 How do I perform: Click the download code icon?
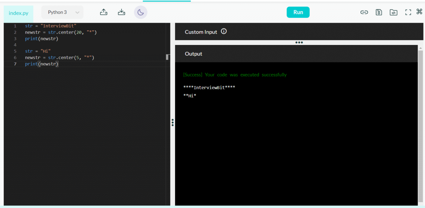(x=122, y=12)
